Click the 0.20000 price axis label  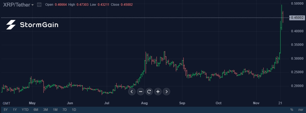coord(297,86)
